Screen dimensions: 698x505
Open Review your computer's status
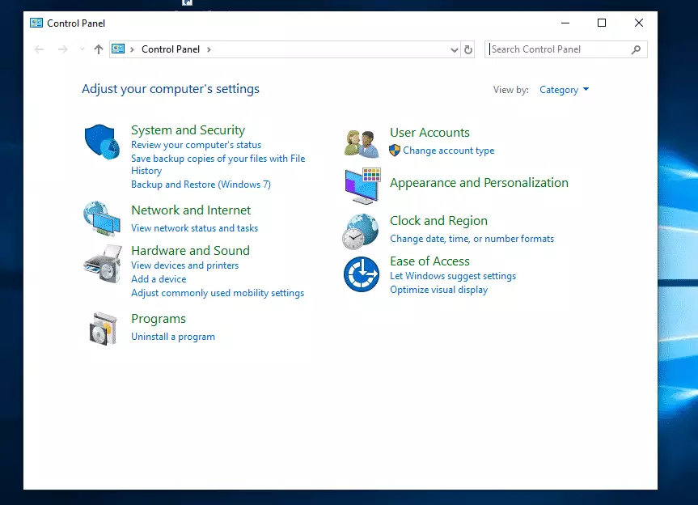click(196, 145)
